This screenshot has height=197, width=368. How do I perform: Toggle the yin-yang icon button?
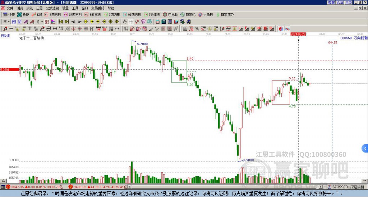point(281,29)
